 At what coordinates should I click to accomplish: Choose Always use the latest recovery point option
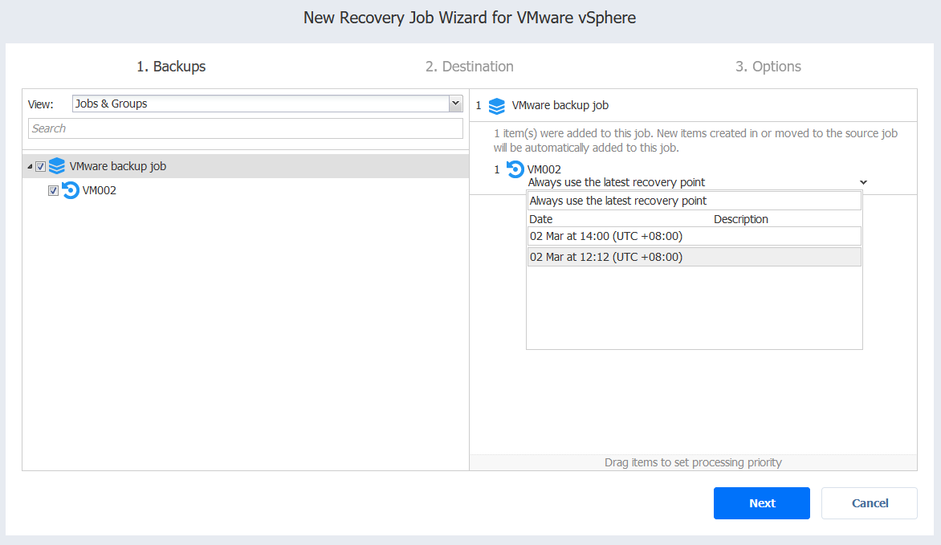pyautogui.click(x=695, y=201)
